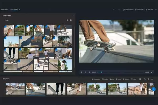This screenshot has height=105, width=158.
Task: Play the video preview
Action: (85, 72)
